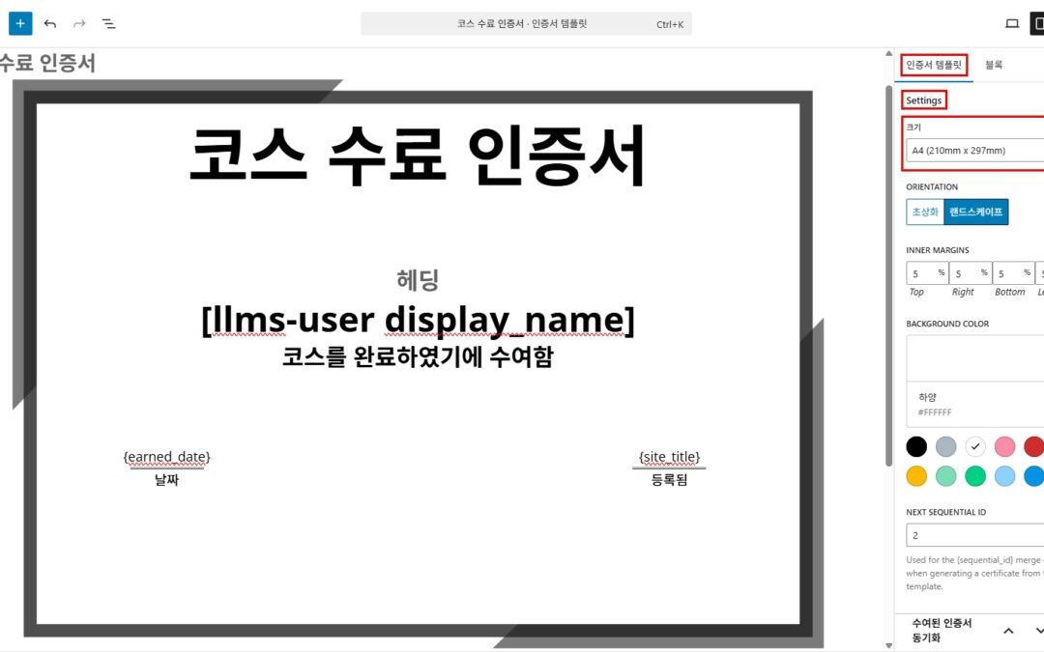Select the 코스를 완료하였기에 수여함 text
Viewport: 1044px width, 652px height.
pos(418,356)
